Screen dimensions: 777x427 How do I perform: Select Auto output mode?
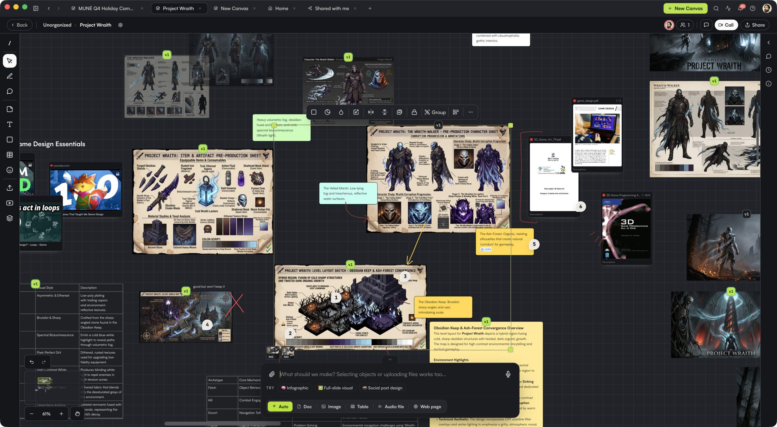point(280,407)
